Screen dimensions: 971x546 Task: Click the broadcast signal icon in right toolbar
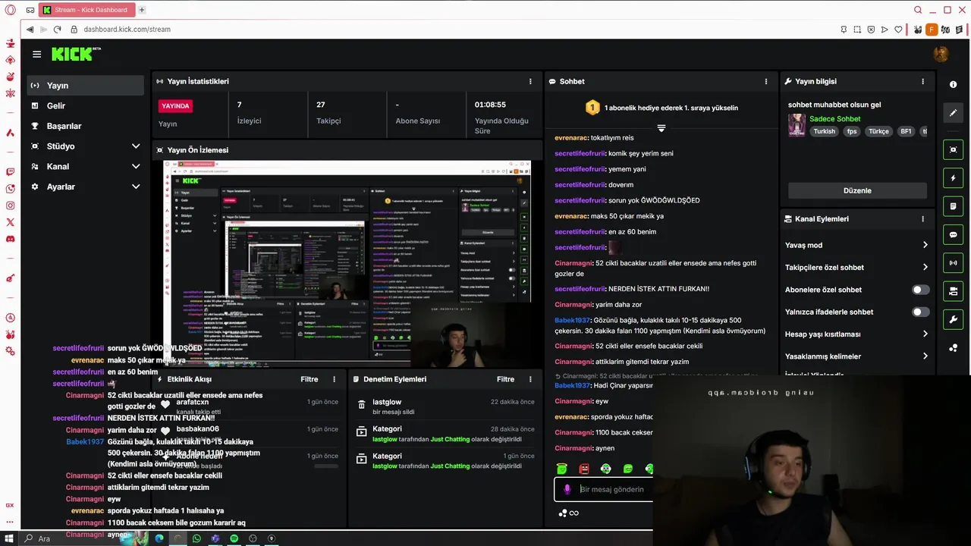point(954,263)
